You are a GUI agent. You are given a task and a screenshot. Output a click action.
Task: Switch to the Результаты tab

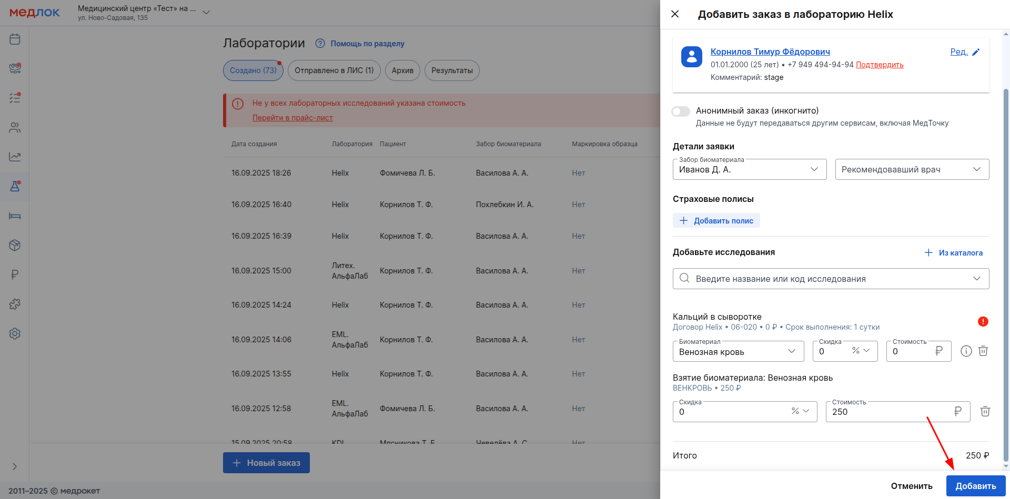[451, 70]
